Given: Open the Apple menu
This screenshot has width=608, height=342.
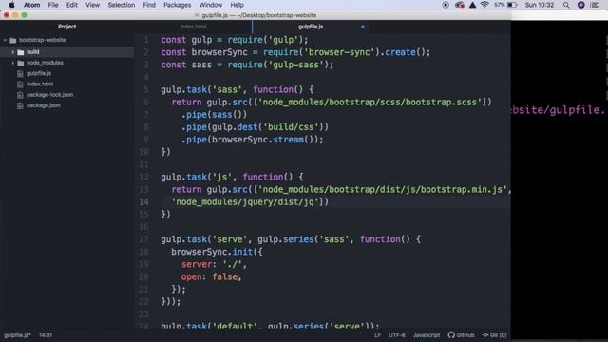Looking at the screenshot, I should pos(11,5).
